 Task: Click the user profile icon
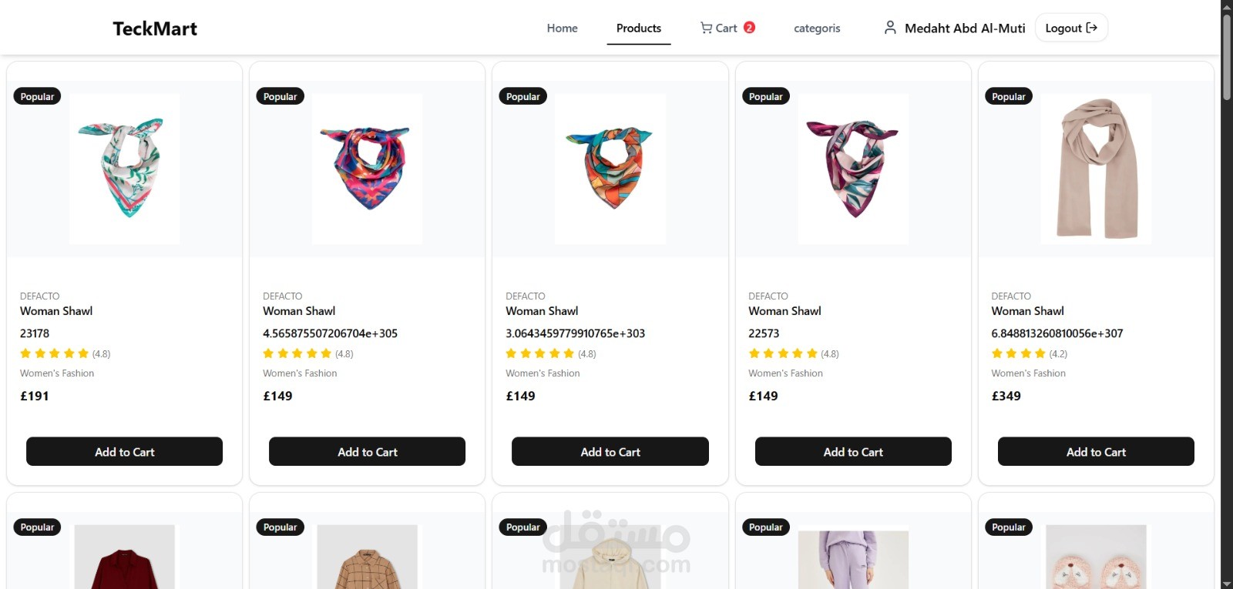click(890, 28)
